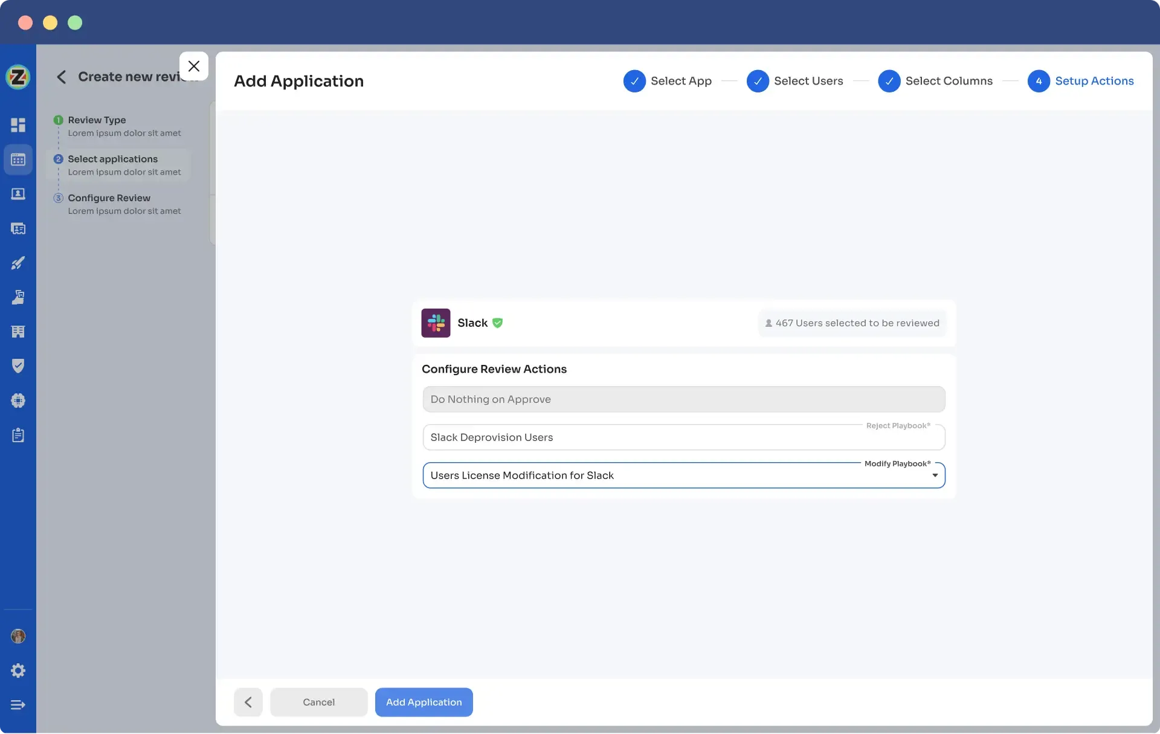Click the building icon in sidebar

point(18,332)
